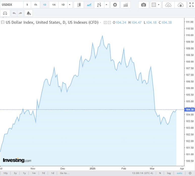
Task: Toggle auto scale on price axis
Action: point(179,173)
